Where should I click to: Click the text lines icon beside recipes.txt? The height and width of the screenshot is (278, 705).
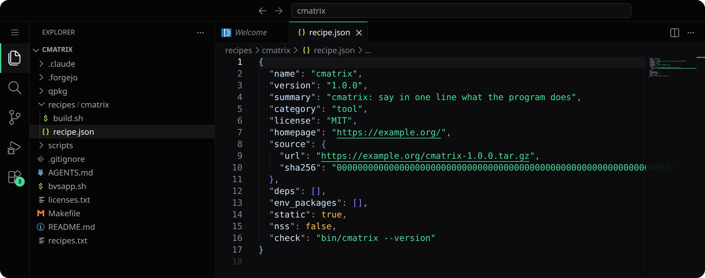41,241
